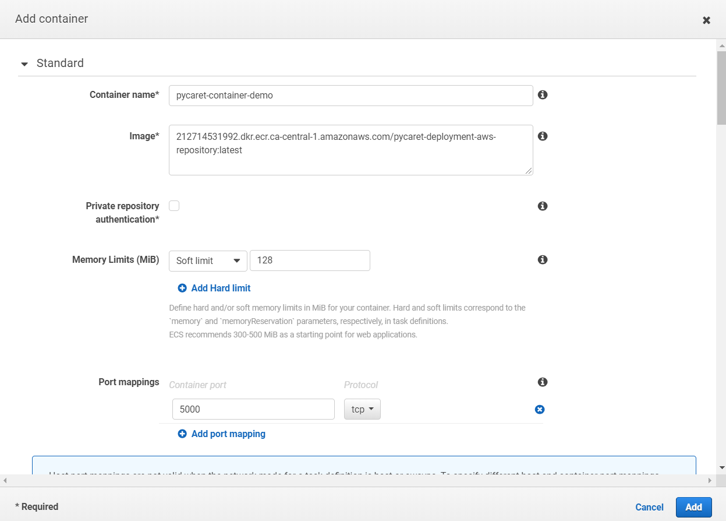Collapse the Standard section
726x521 pixels.
coord(24,64)
